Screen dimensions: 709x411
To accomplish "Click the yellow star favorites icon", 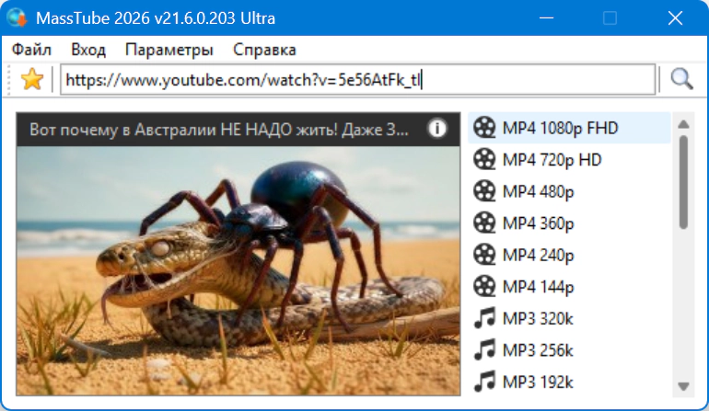I will [x=32, y=79].
